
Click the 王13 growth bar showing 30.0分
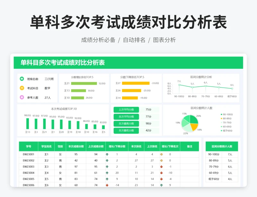[78, 91]
